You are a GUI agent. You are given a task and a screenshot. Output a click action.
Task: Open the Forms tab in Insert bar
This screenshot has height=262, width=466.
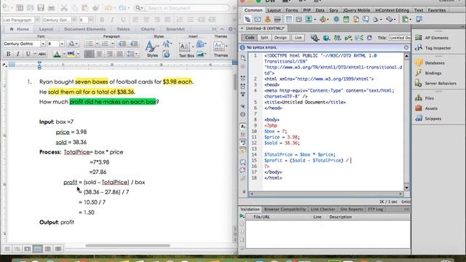click(x=291, y=10)
